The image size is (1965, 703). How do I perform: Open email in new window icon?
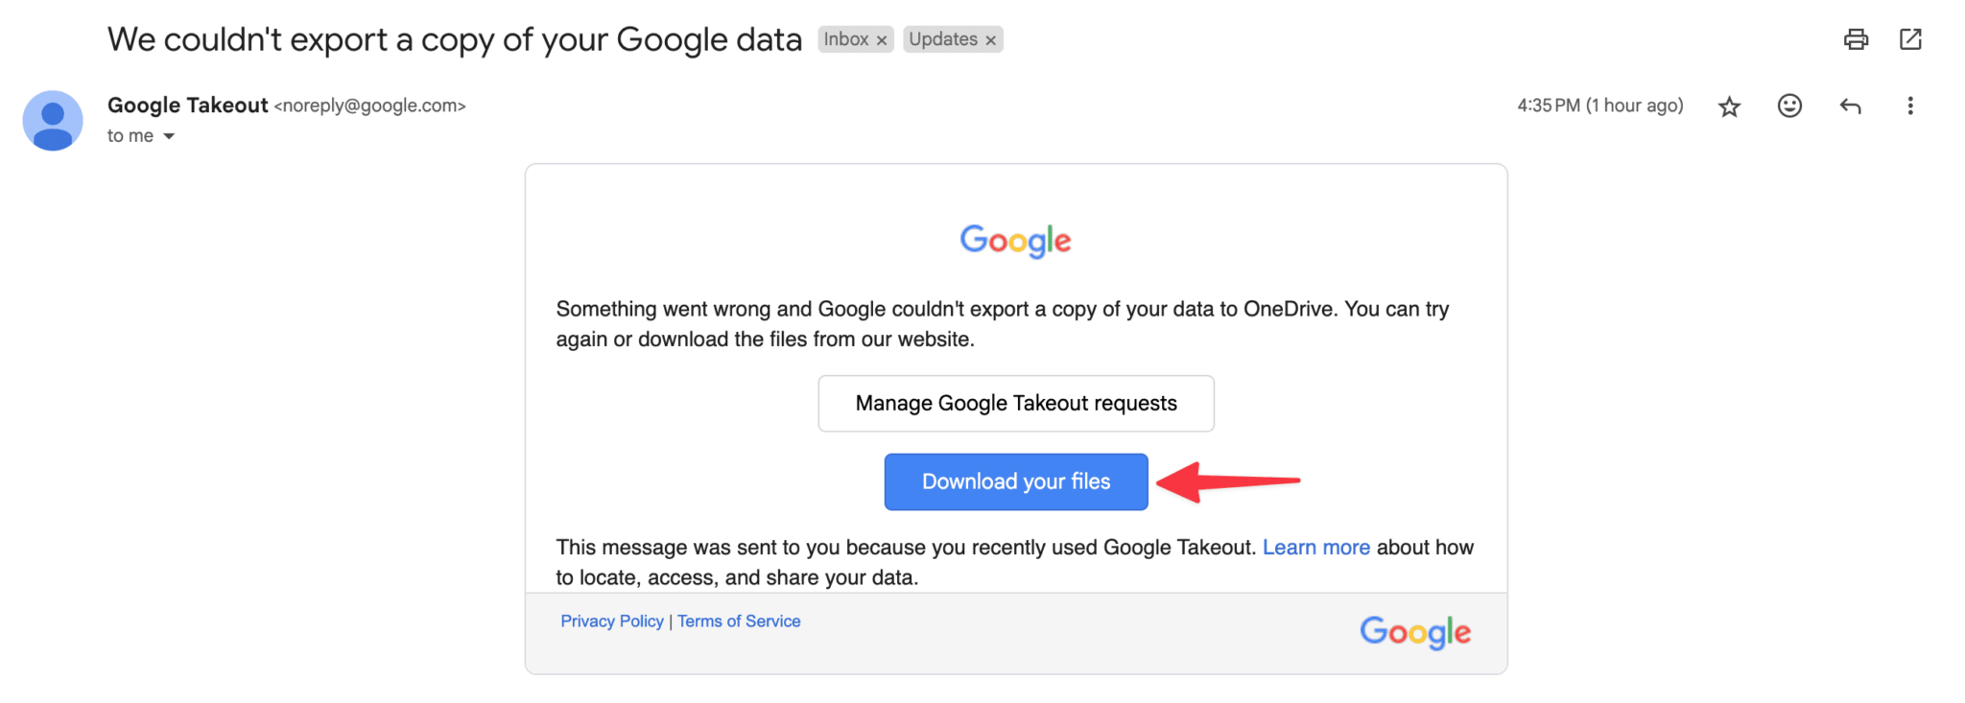1910,39
